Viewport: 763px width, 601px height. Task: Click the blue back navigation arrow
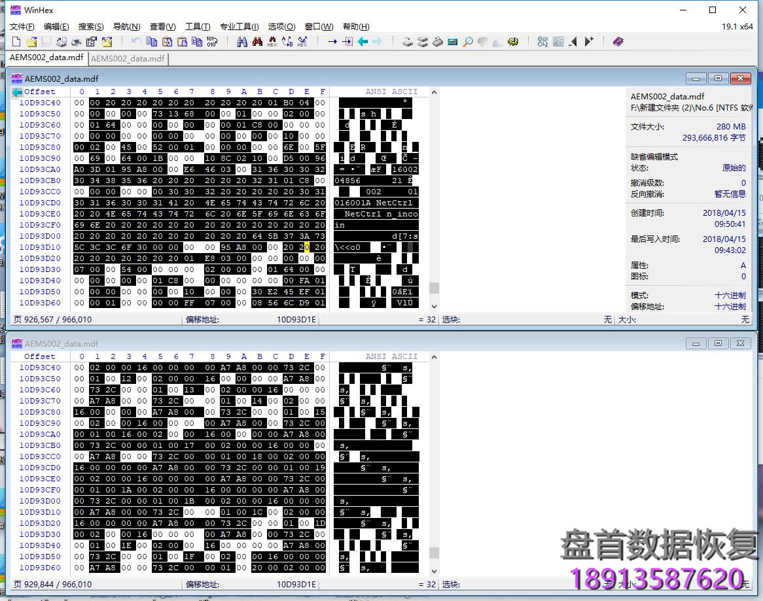point(363,41)
